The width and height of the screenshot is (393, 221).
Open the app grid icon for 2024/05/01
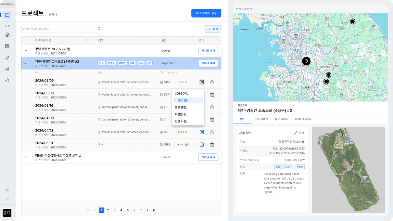202,145
